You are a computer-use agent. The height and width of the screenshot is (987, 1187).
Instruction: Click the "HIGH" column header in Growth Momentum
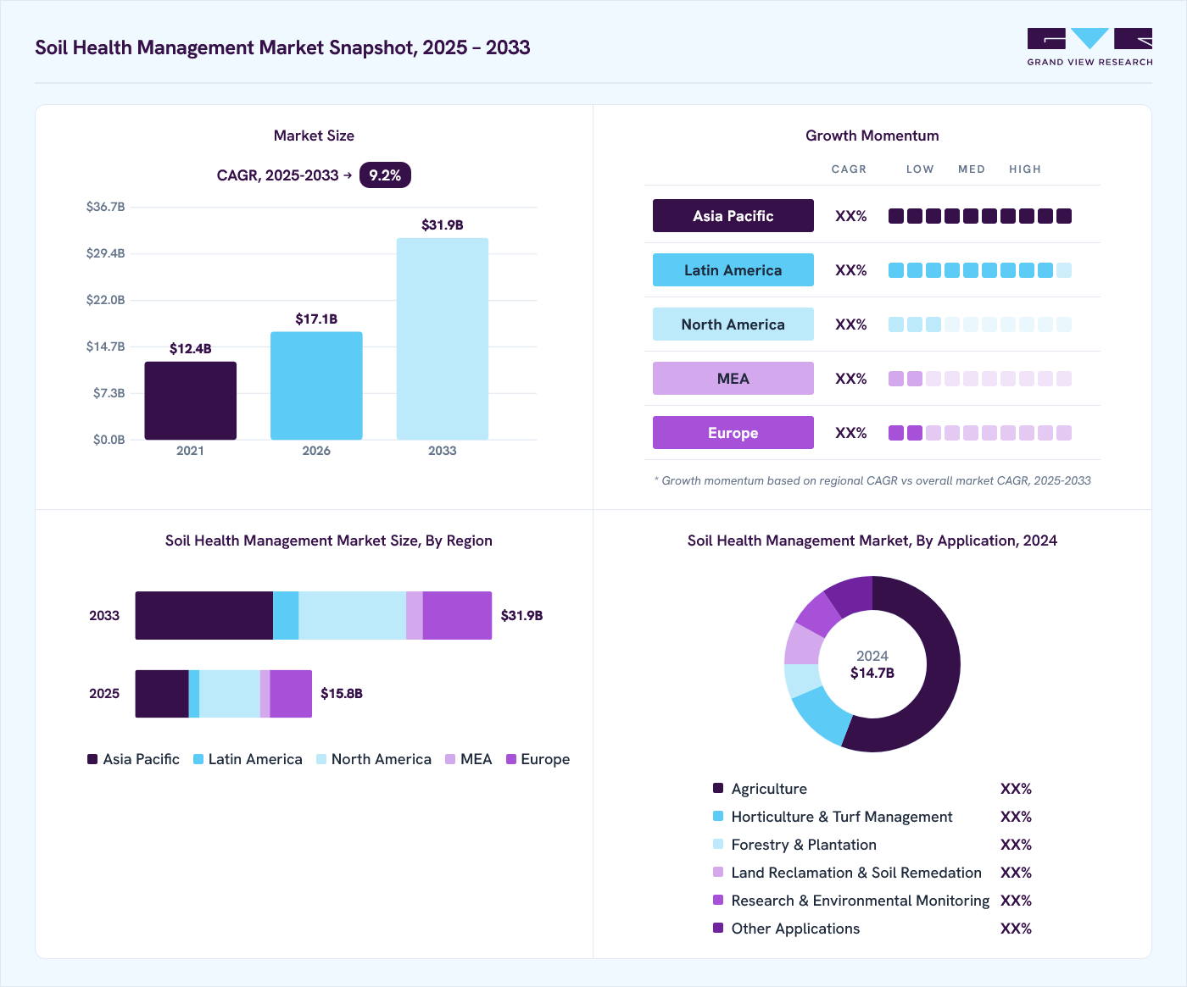coord(1025,169)
